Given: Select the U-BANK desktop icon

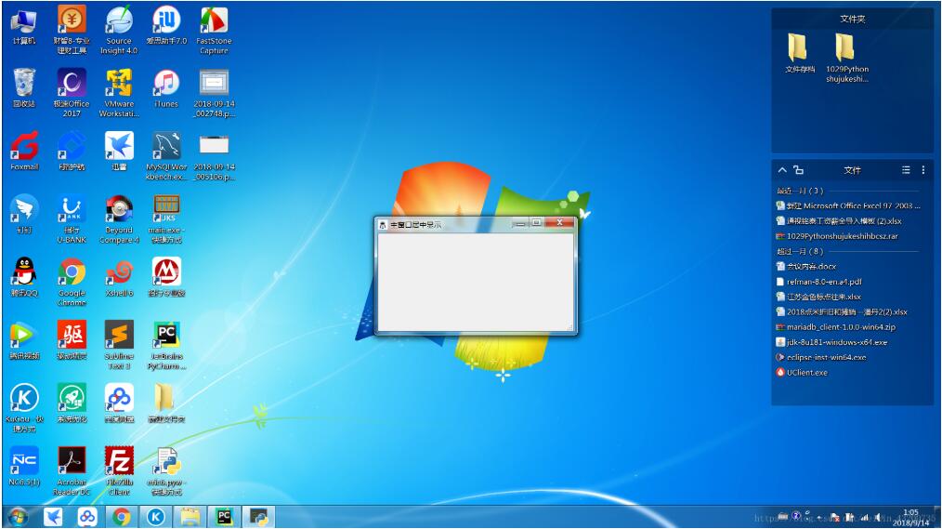Looking at the screenshot, I should [x=72, y=219].
